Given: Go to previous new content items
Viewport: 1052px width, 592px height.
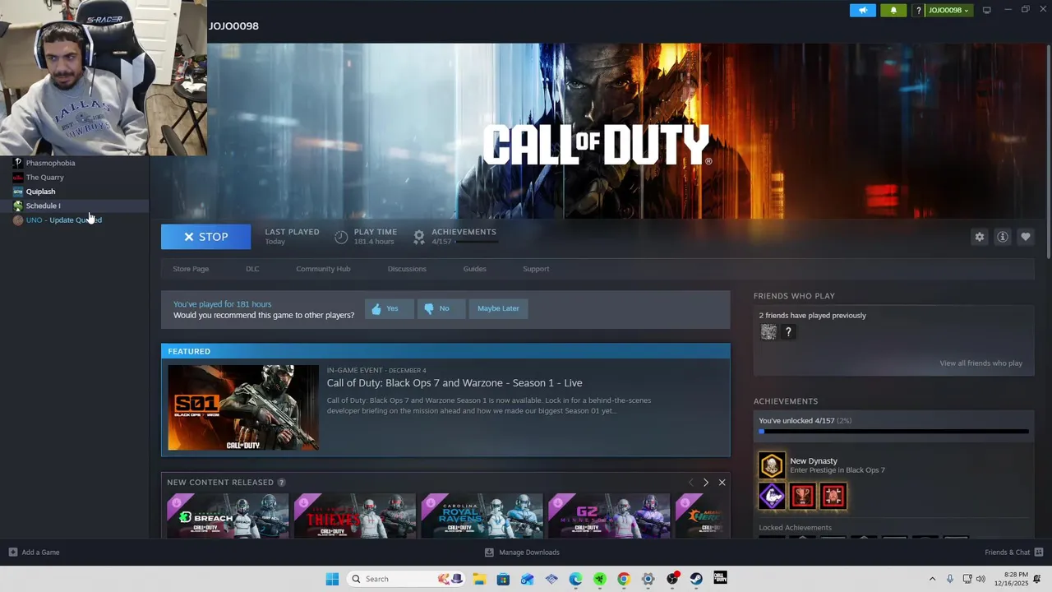Looking at the screenshot, I should coord(690,483).
